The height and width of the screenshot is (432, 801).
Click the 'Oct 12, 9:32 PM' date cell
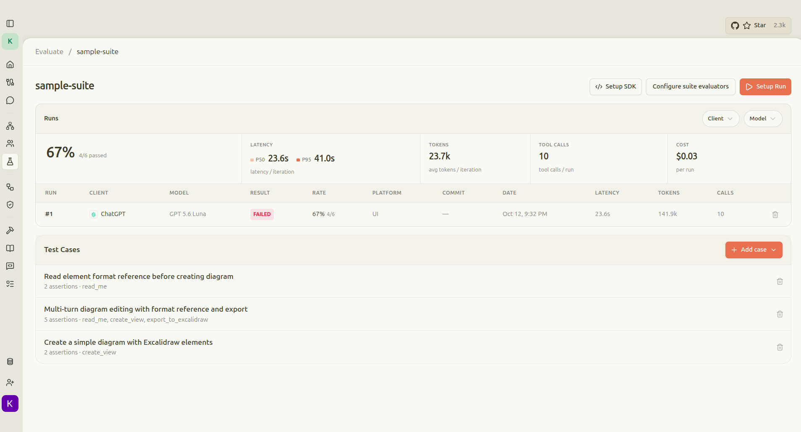525,214
